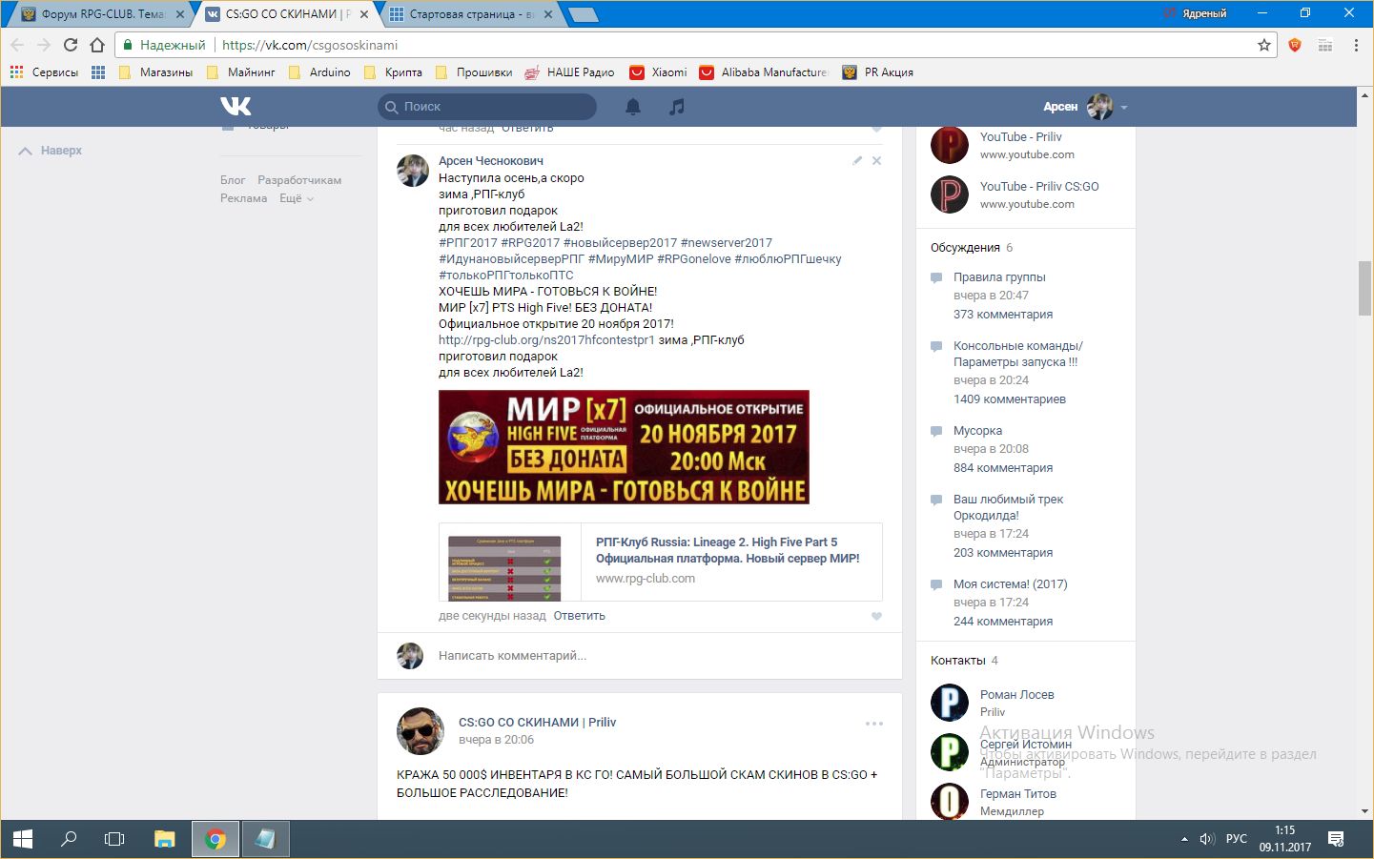Click Chrome icon in taskbar

pos(215,839)
